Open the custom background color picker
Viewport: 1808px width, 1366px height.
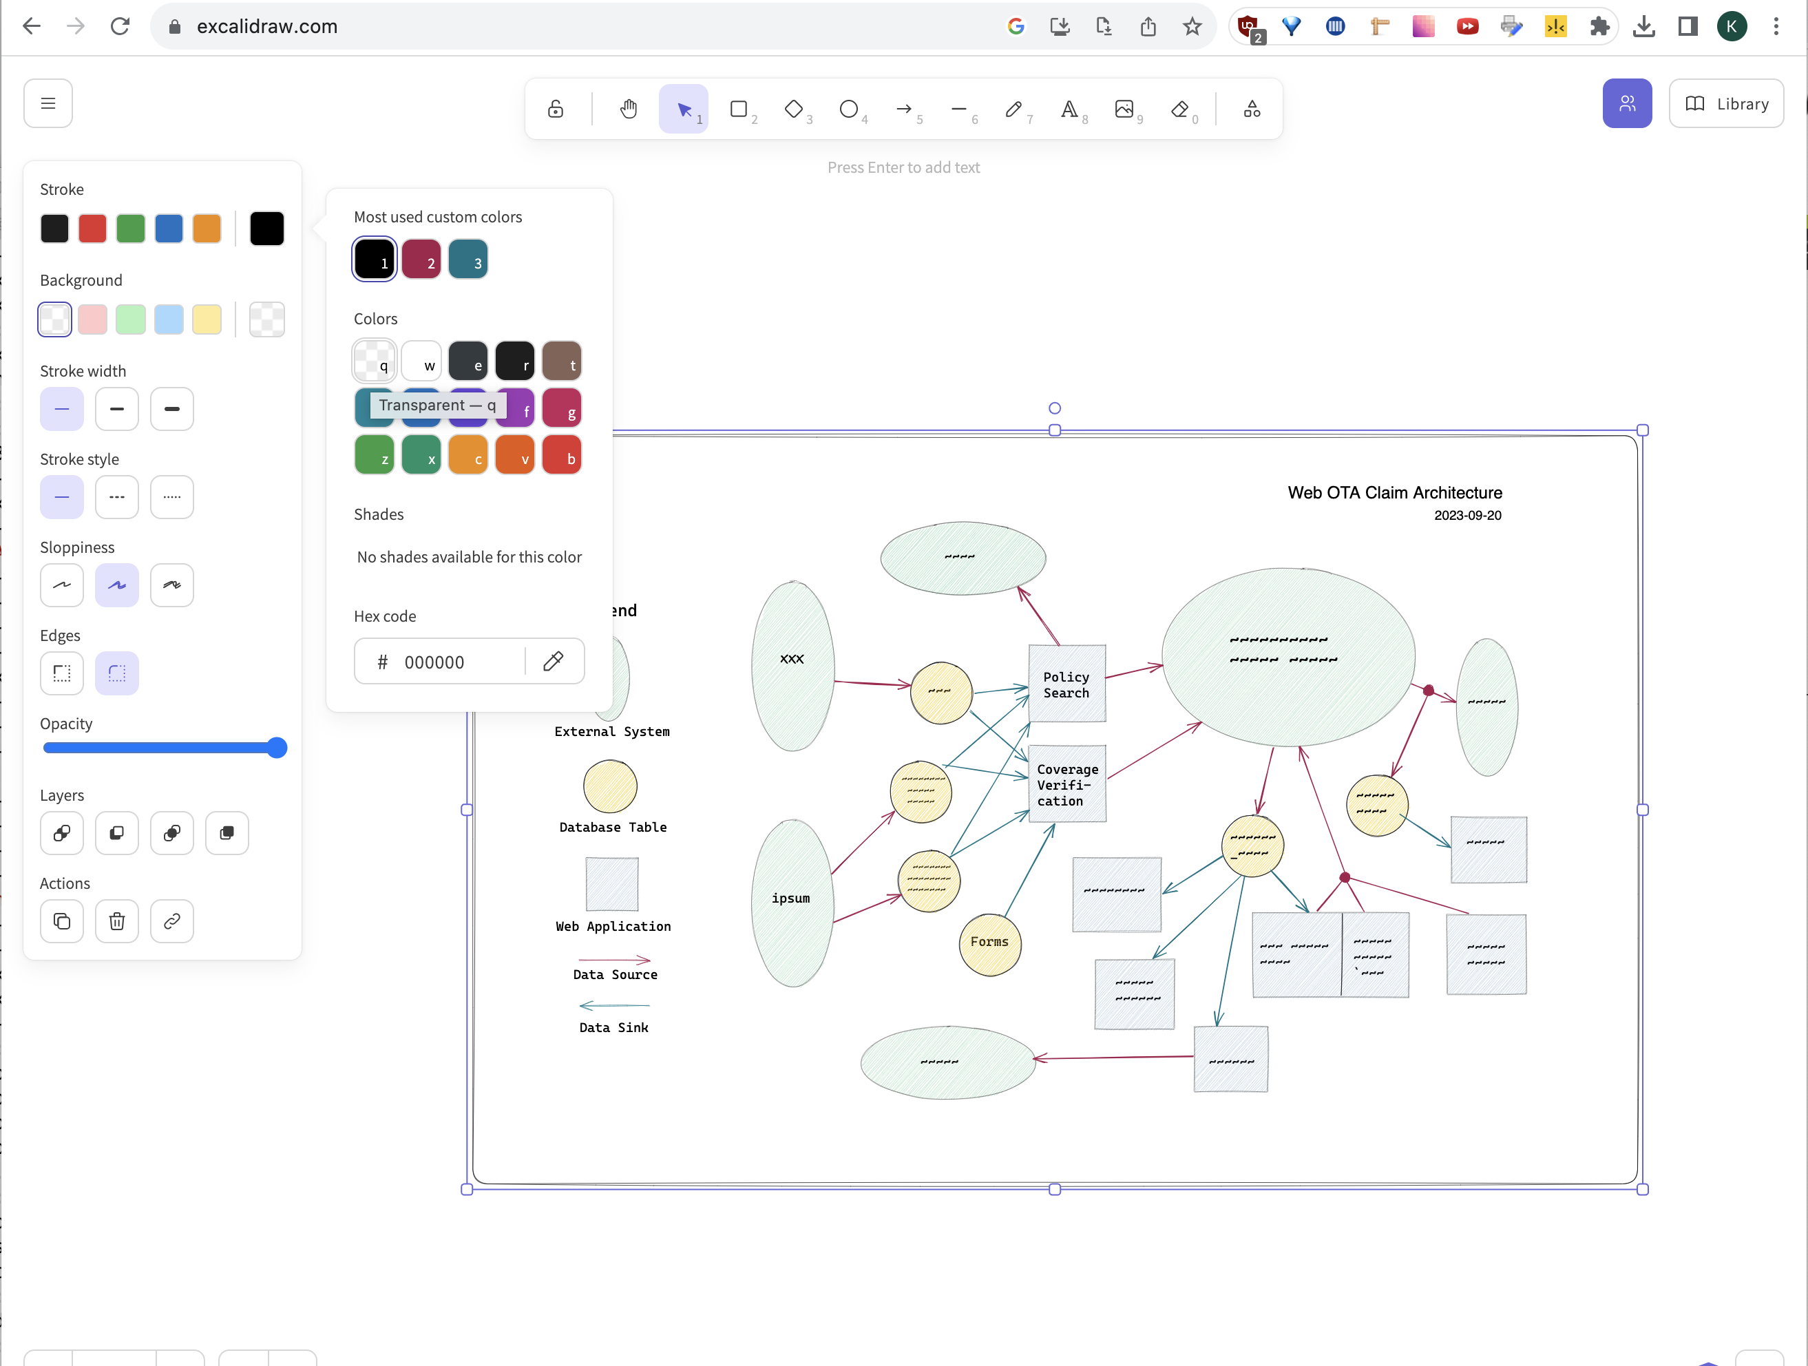[x=267, y=319]
